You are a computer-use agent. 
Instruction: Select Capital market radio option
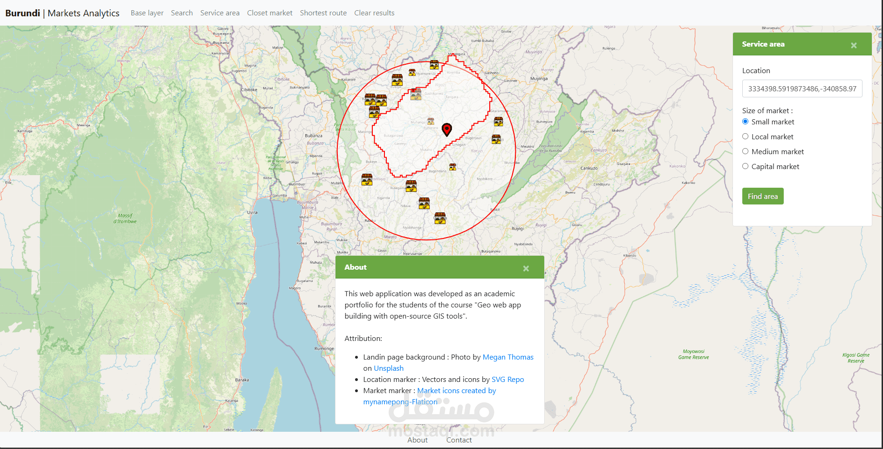pyautogui.click(x=746, y=166)
